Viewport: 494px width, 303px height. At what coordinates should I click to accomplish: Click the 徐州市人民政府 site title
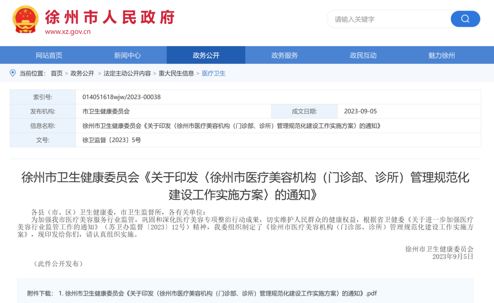point(110,17)
